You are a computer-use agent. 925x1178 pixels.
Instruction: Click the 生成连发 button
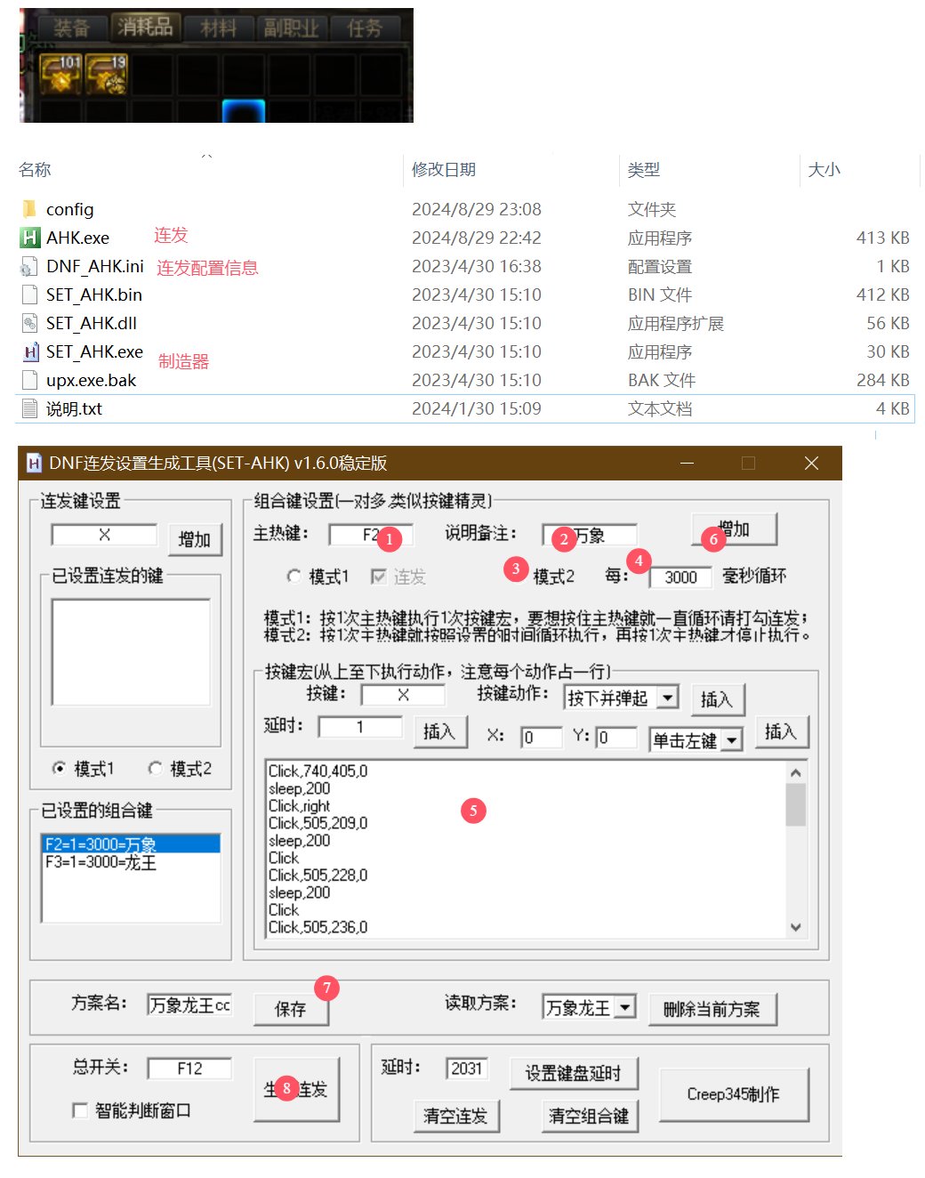[296, 1089]
